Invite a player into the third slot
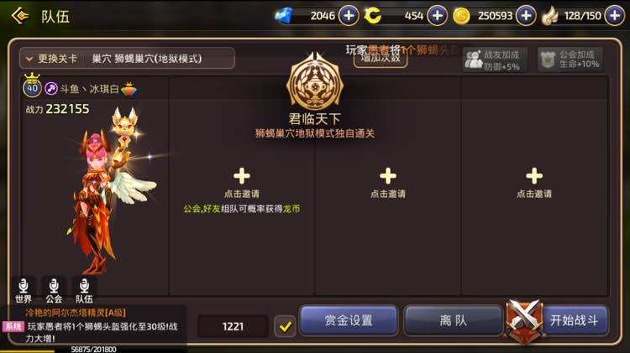This screenshot has height=353, width=630. (x=388, y=184)
